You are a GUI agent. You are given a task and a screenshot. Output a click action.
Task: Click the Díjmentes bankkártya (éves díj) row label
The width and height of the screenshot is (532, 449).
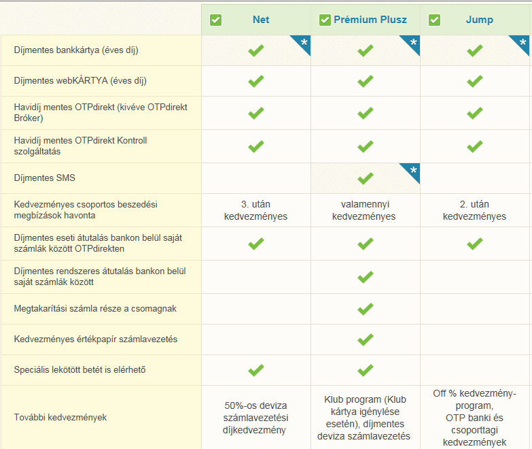76,50
